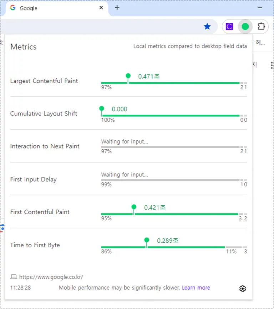Viewport: 274px width, 309px height.
Task: Open the metrics settings gear icon
Action: click(243, 288)
